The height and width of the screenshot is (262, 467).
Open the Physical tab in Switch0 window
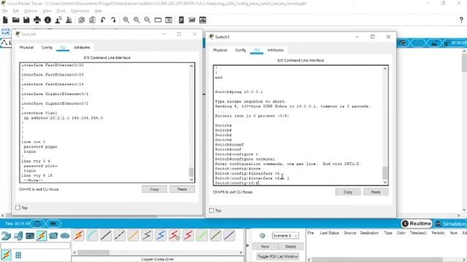tap(26, 47)
